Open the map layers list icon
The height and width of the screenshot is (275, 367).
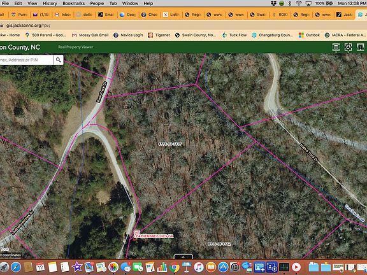(336, 47)
